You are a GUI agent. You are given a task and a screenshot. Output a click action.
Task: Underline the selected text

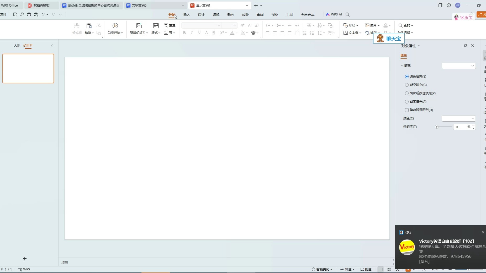(x=199, y=33)
